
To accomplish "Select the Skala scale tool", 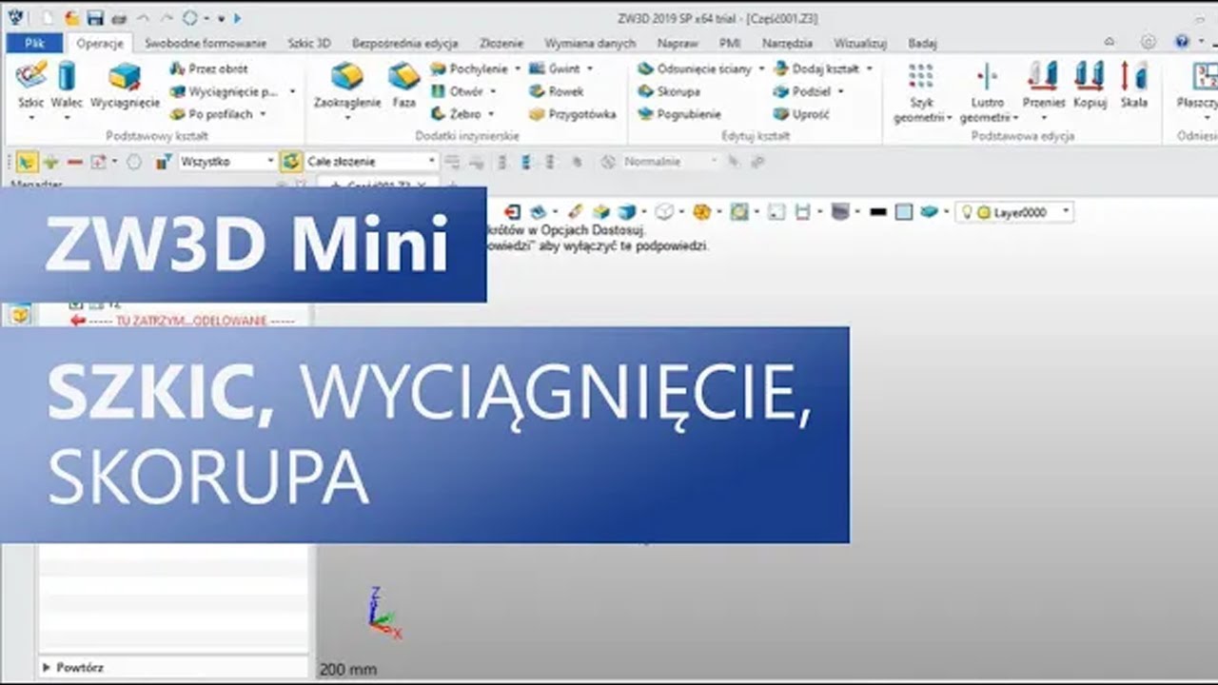I will (x=1133, y=86).
